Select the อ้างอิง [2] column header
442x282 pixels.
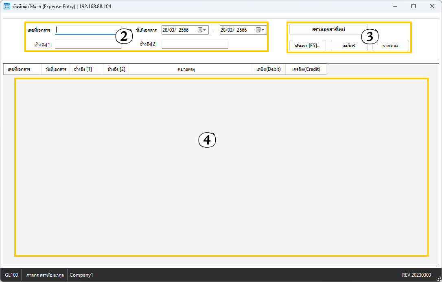click(116, 69)
